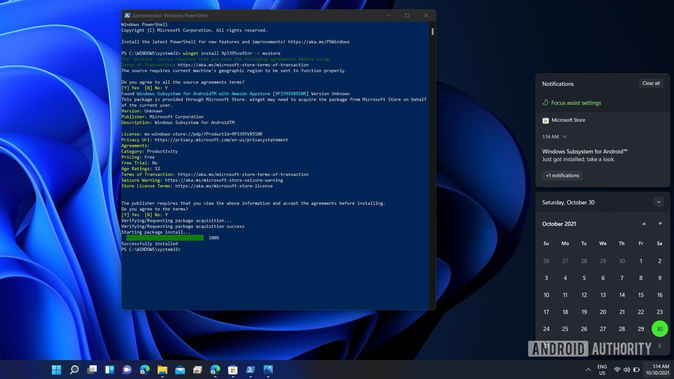The image size is (674, 379).
Task: Click the Saturday, October 30 date header
Action: tap(568, 202)
